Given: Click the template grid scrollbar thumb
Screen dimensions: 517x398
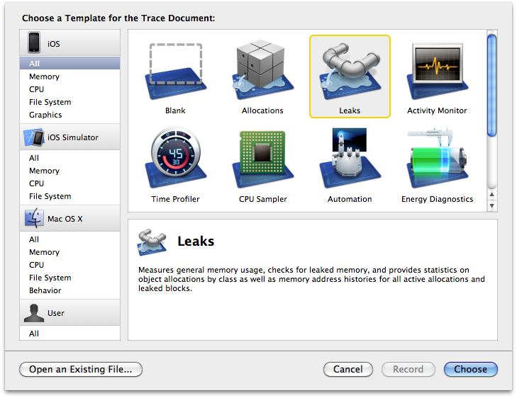Looking at the screenshot, I should click(x=491, y=85).
